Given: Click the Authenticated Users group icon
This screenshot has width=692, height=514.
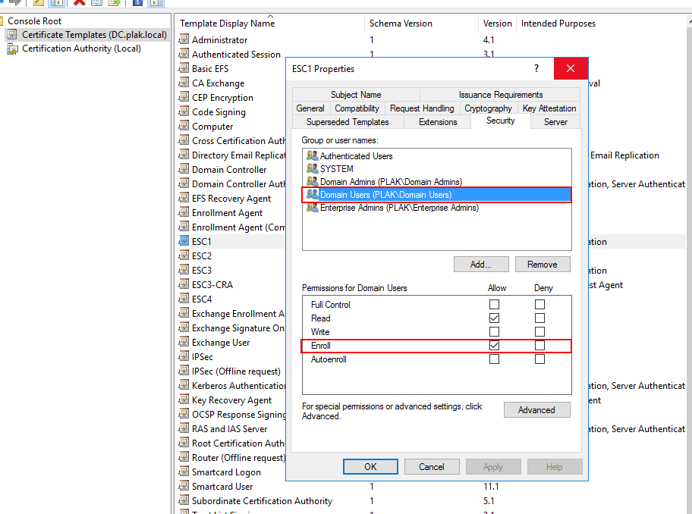Looking at the screenshot, I should point(311,156).
